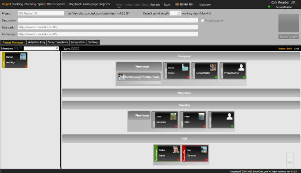
Task: Click the add member plus icon
Action: [16, 49]
